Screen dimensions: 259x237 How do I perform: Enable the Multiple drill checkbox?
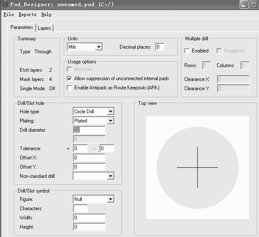tap(187, 51)
